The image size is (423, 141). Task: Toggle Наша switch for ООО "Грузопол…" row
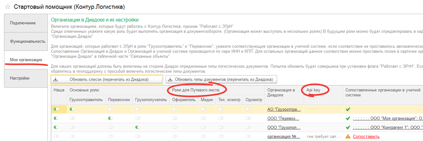click(56, 128)
